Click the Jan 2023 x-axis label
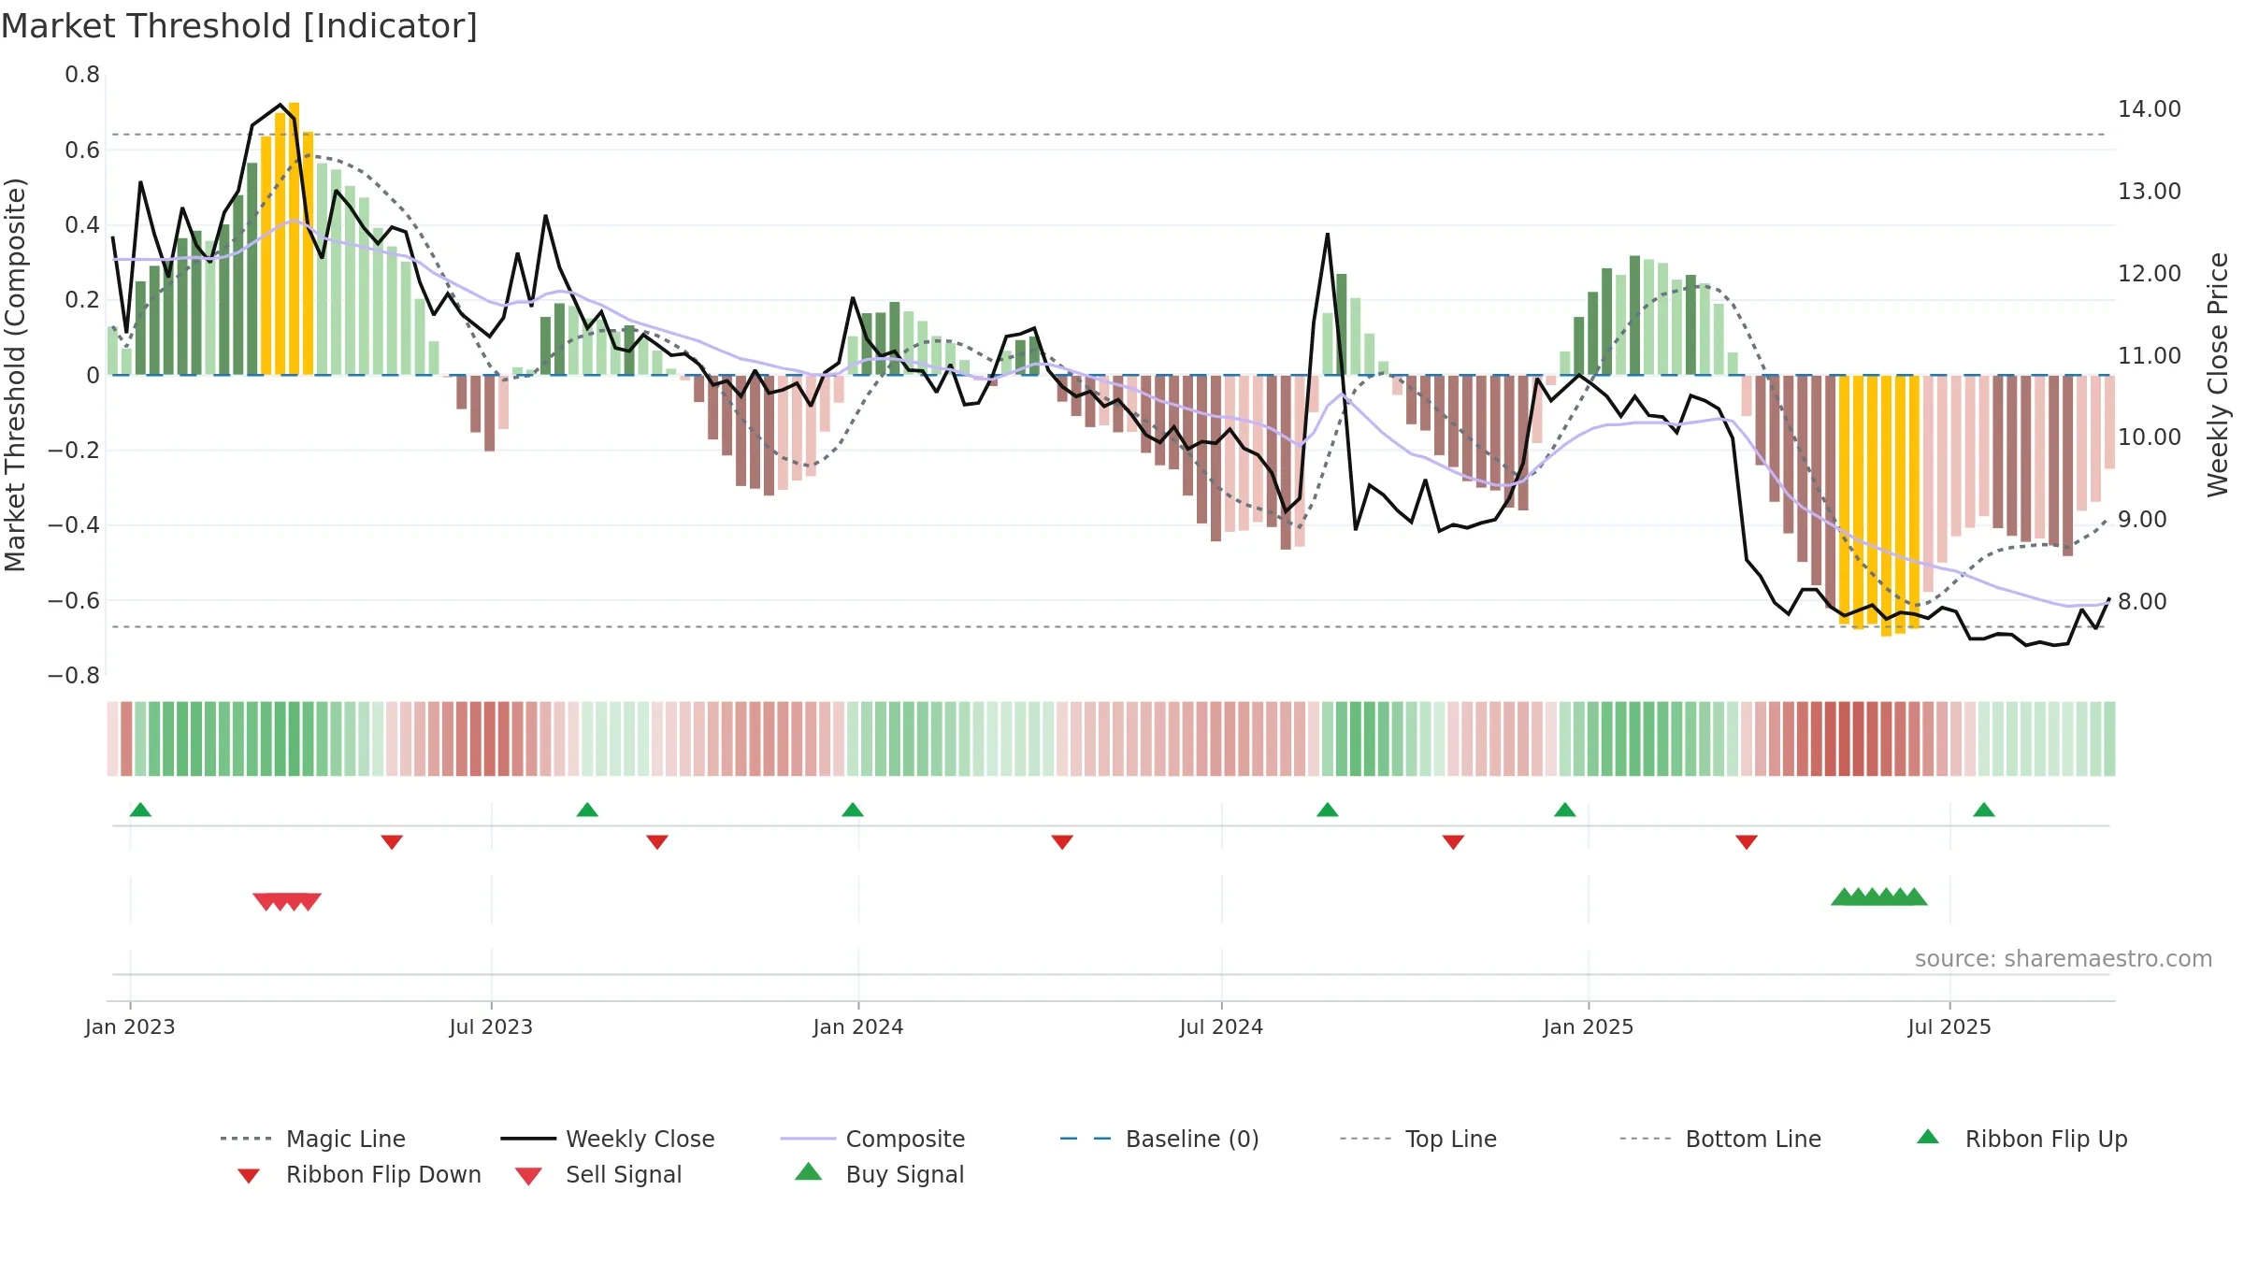2244x1262 pixels. [130, 1026]
